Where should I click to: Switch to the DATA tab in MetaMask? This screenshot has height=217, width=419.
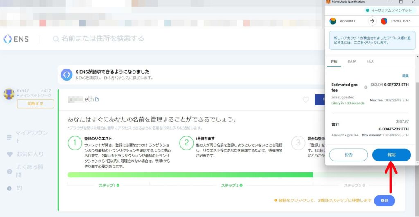352,61
